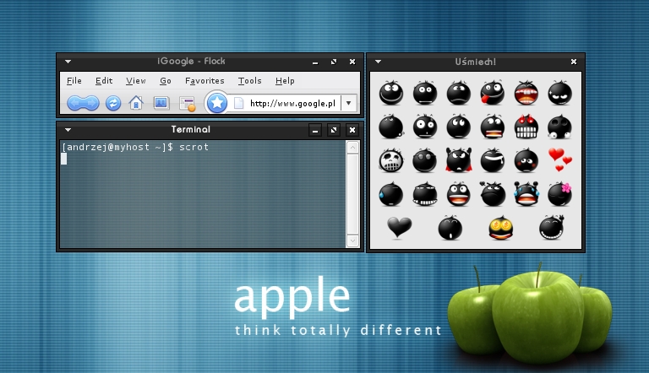Screen dimensions: 649x373
Task: Pick the angry smiley with red flaming eyes
Action: point(526,127)
